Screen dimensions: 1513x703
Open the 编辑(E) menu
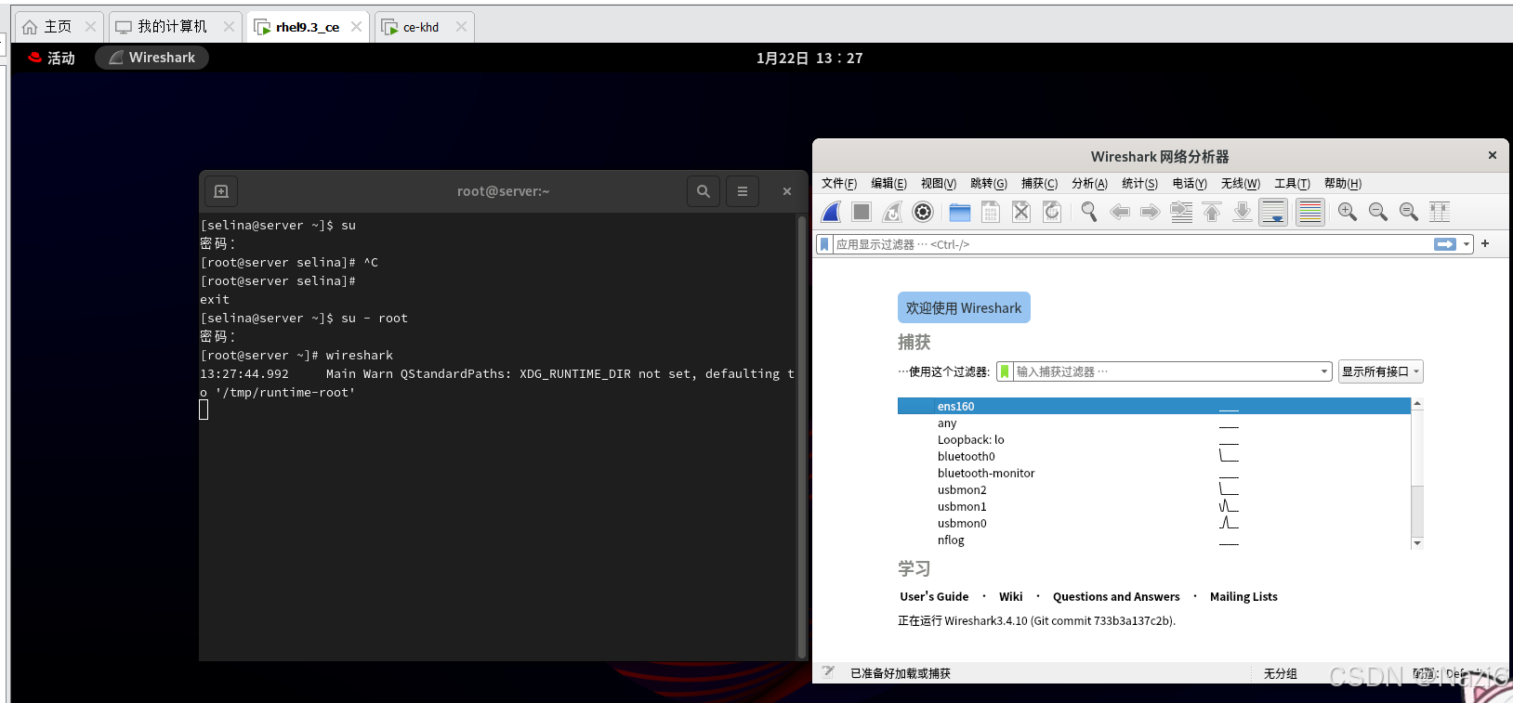coord(888,183)
